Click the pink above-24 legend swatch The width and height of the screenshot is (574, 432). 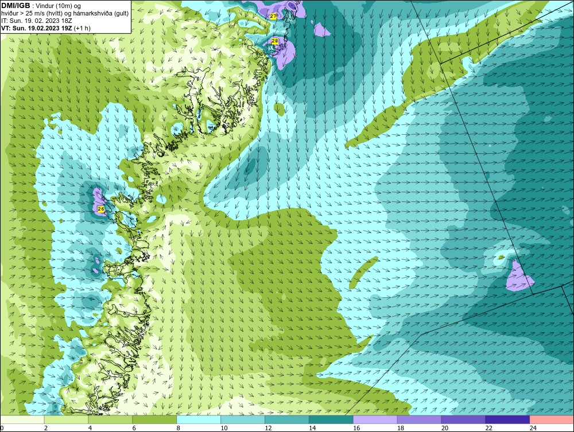pyautogui.click(x=552, y=419)
